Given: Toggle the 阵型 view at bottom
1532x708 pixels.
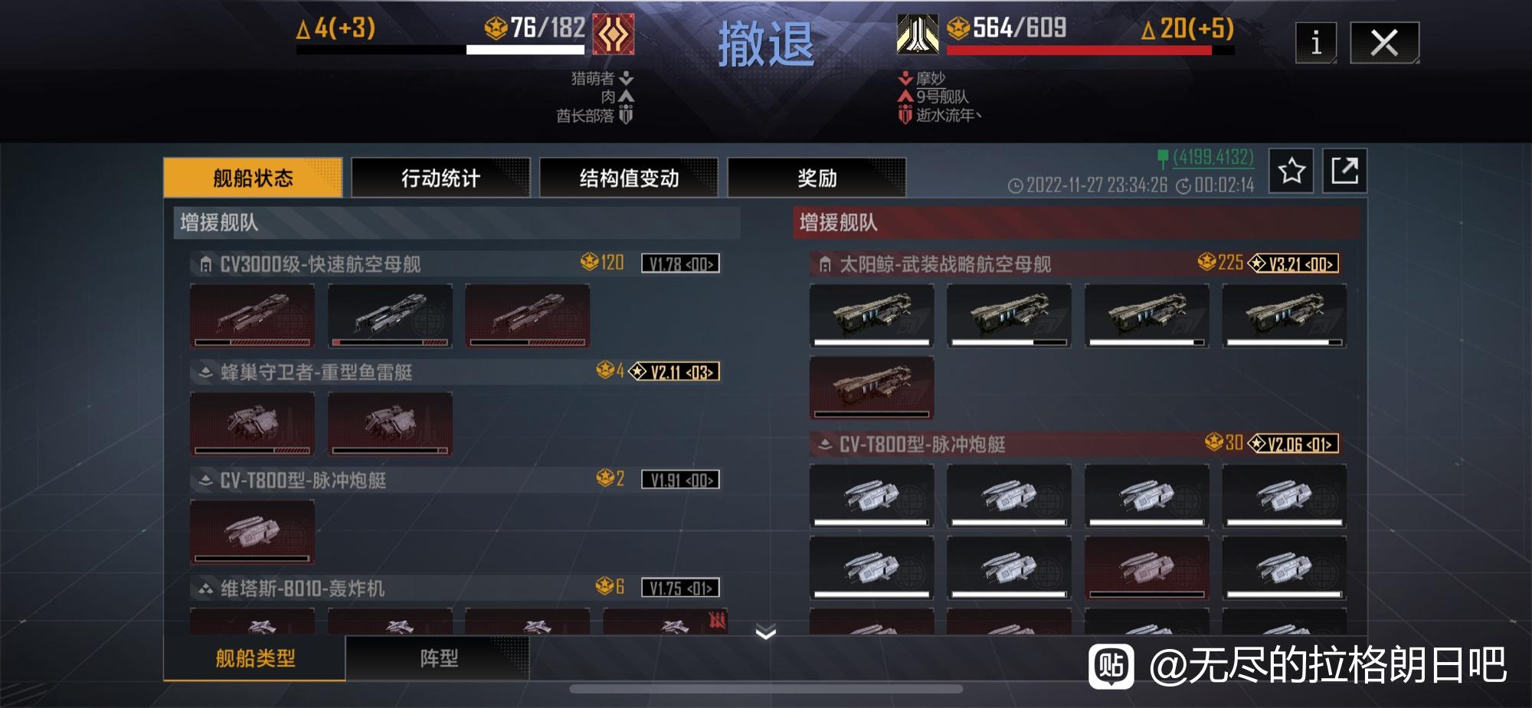Looking at the screenshot, I should [x=438, y=658].
